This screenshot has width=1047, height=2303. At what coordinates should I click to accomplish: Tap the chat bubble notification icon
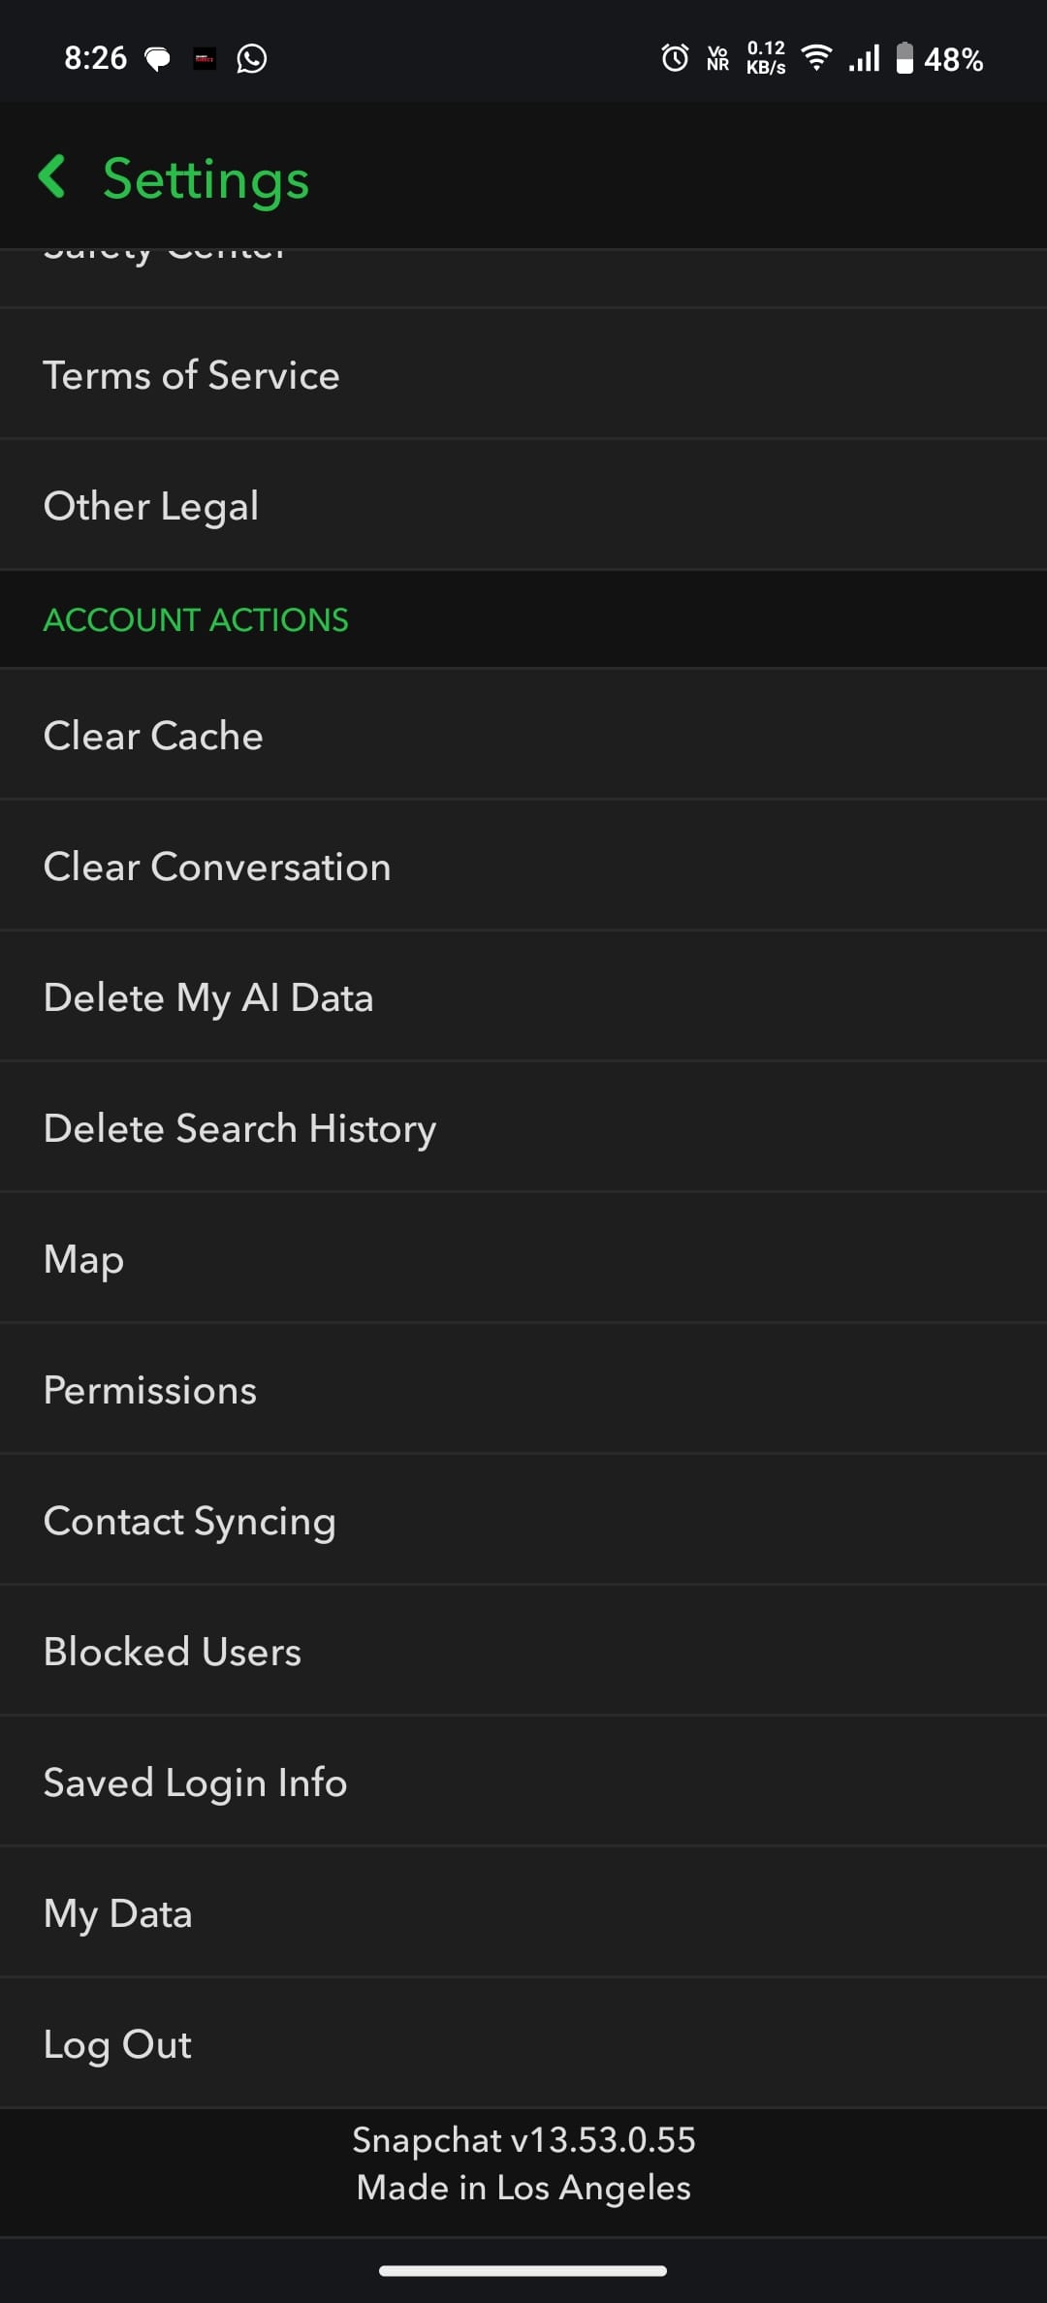pos(157,59)
